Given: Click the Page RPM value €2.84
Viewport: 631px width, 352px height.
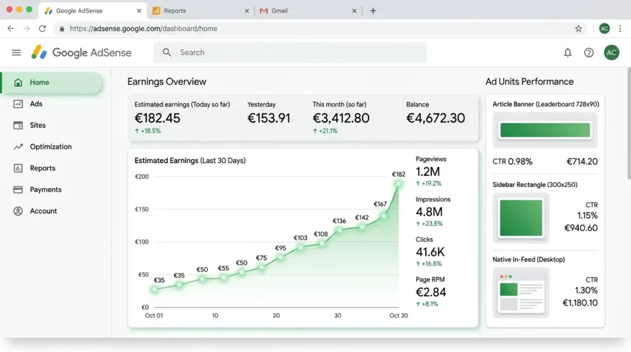Looking at the screenshot, I should point(431,292).
